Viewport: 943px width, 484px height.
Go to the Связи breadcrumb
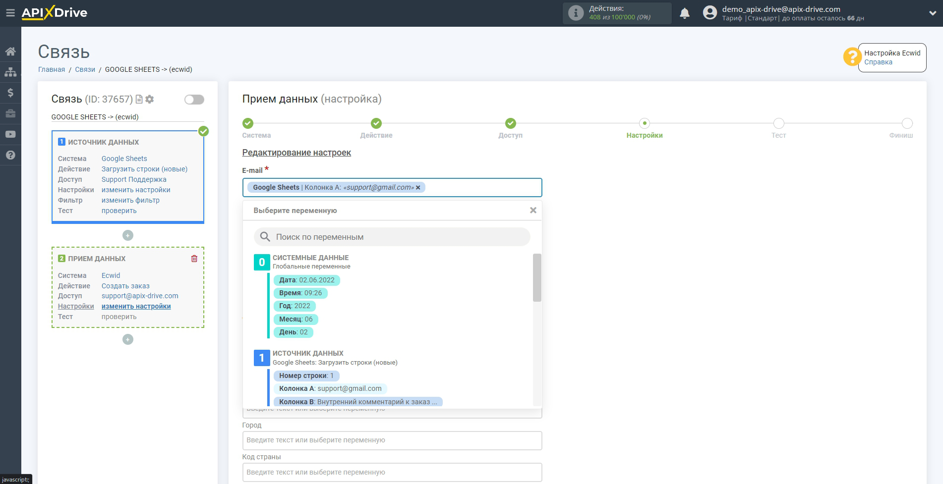(x=85, y=69)
